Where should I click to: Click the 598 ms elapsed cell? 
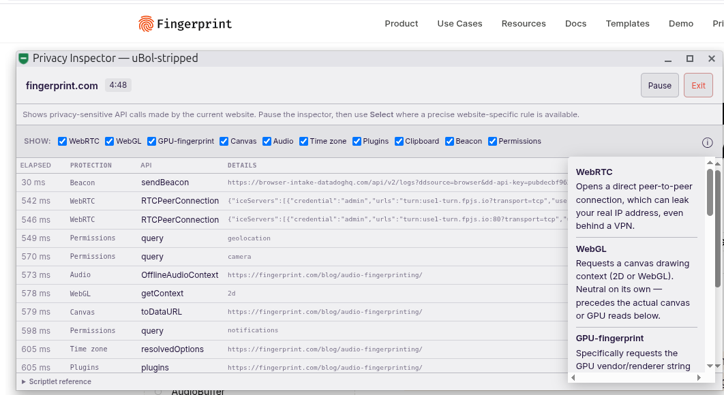click(35, 331)
